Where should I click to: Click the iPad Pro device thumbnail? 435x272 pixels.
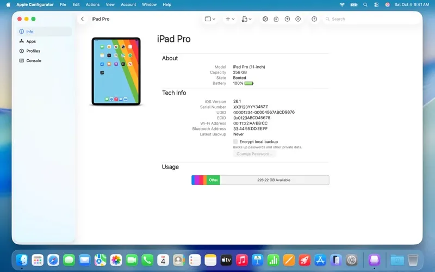click(116, 71)
